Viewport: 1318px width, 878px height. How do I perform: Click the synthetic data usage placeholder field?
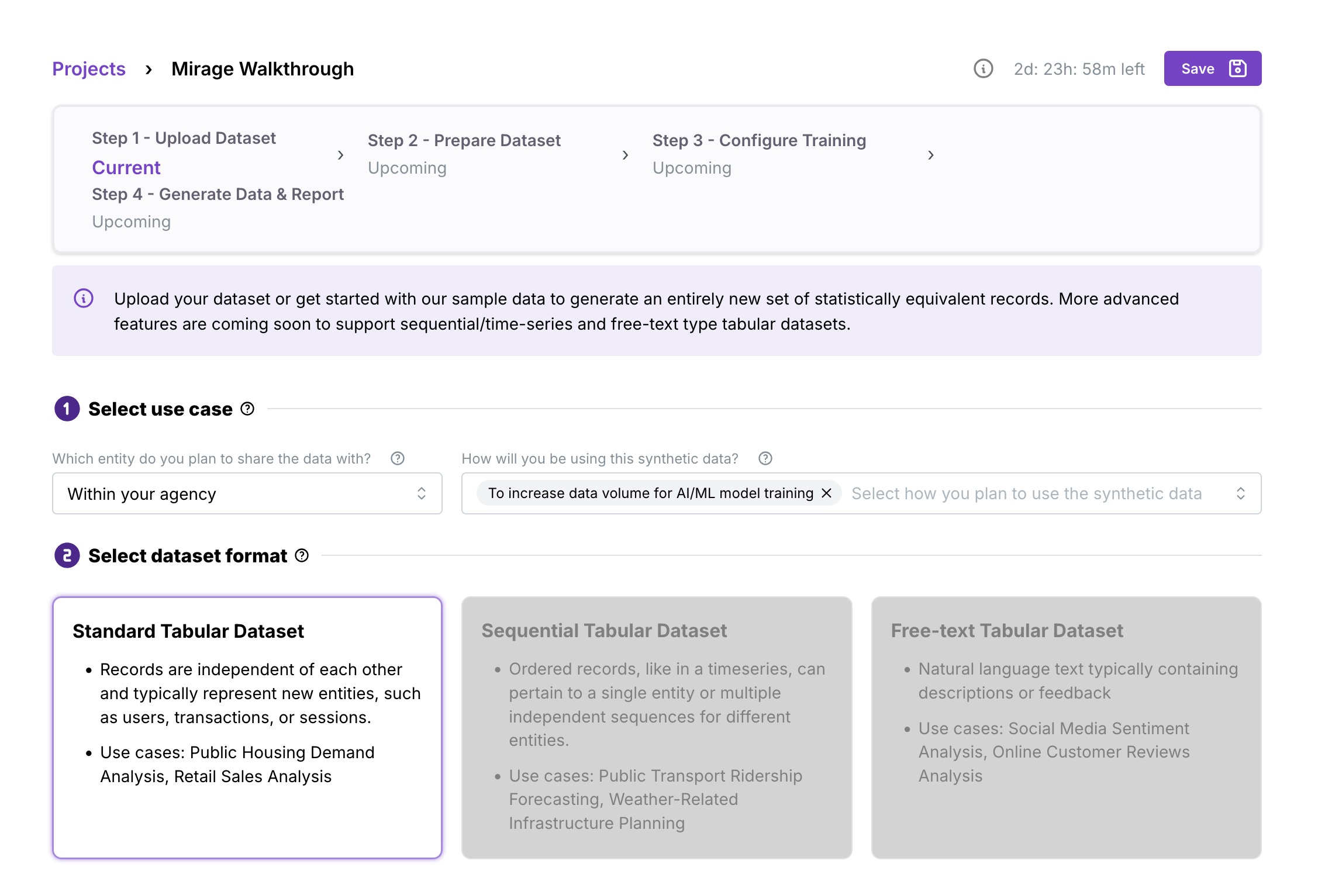coord(1026,493)
